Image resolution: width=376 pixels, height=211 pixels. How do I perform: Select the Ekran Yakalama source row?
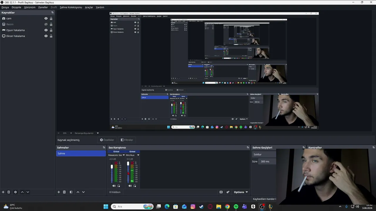pos(27,36)
